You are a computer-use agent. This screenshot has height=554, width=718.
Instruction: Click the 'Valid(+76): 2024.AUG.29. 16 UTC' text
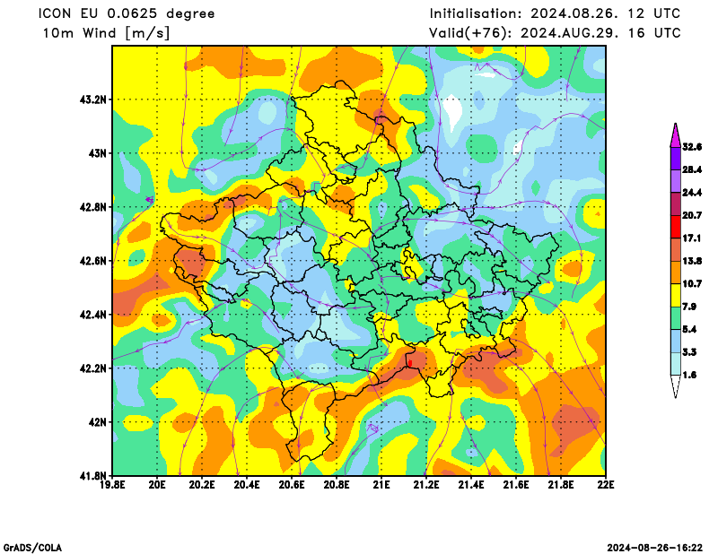point(555,33)
